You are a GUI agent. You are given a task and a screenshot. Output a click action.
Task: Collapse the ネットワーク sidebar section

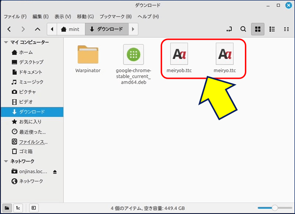click(6, 161)
